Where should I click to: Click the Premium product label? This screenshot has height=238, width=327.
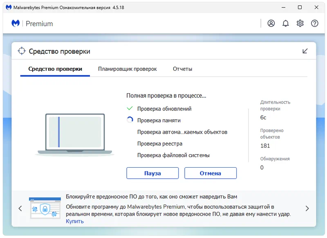(39, 24)
